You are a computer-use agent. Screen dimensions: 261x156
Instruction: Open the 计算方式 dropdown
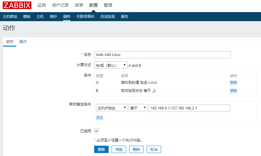(x=111, y=65)
